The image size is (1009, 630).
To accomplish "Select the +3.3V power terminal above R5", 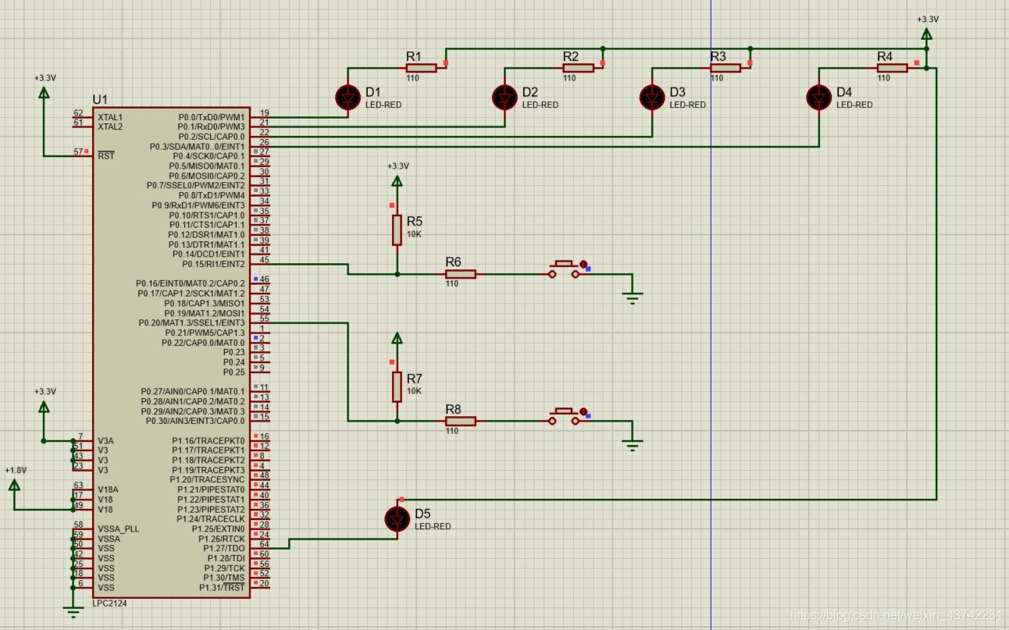I will [398, 182].
